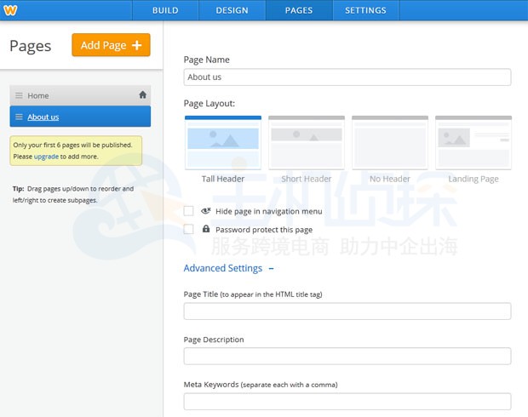Pick the No Header page layout
The height and width of the screenshot is (417, 528).
coord(390,143)
